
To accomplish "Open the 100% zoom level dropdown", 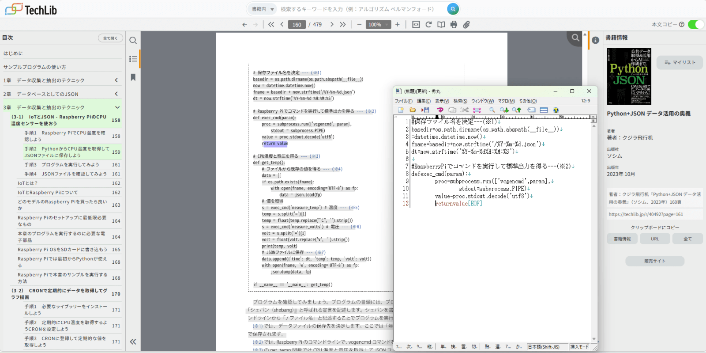I will pyautogui.click(x=378, y=25).
